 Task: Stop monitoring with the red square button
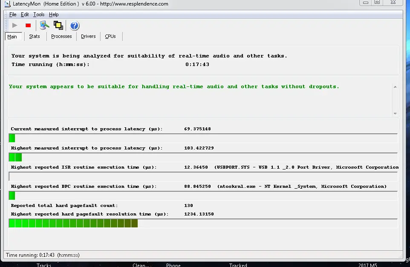28,26
